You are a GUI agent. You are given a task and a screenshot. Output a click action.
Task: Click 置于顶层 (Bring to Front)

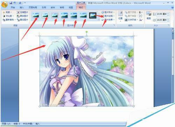(x=131, y=12)
